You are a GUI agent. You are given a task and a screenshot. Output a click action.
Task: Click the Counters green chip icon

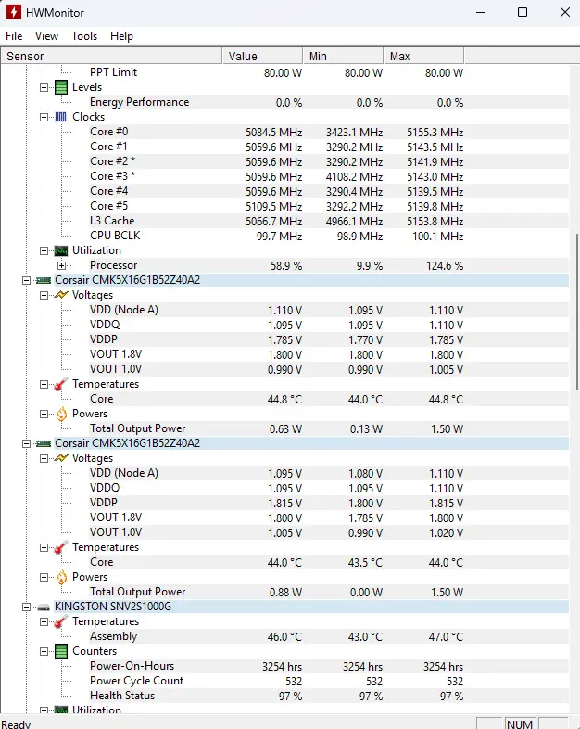[x=61, y=651]
